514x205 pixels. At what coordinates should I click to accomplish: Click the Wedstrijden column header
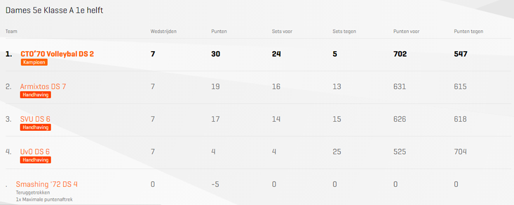click(x=163, y=31)
